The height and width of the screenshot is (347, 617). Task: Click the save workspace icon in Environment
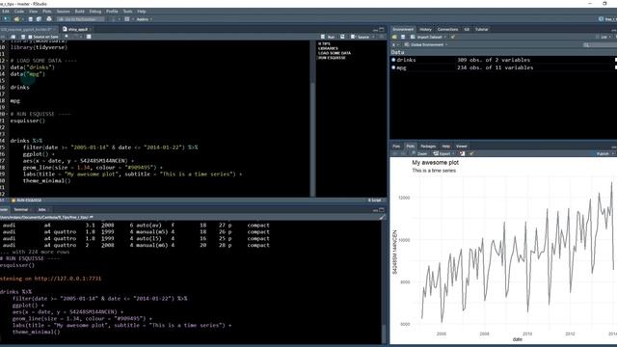[403, 37]
